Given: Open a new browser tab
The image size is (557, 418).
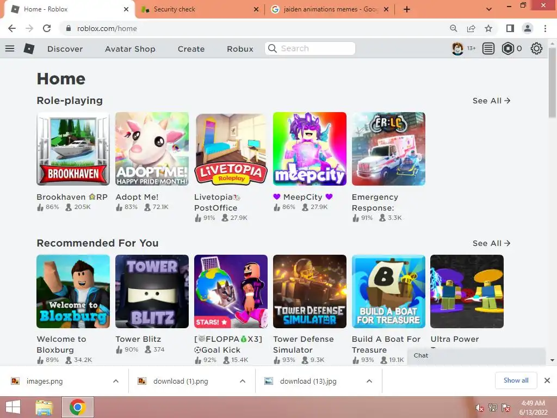Looking at the screenshot, I should point(407,9).
